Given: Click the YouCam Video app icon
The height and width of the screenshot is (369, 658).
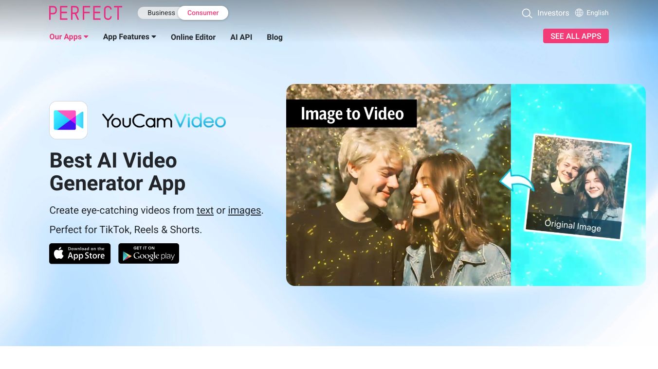Looking at the screenshot, I should pos(69,120).
